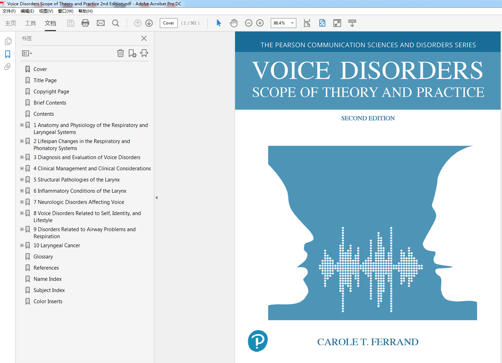Delete selected bookmark with trash icon
Image resolution: width=502 pixels, height=363 pixels.
(x=120, y=53)
